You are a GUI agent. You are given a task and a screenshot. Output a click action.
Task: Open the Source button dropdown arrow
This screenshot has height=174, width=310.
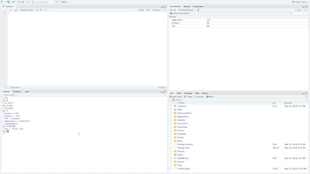[x=161, y=10]
